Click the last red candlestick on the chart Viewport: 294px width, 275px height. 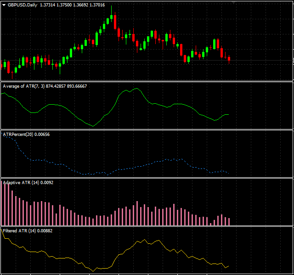click(x=229, y=59)
